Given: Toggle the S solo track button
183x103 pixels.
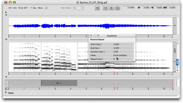Looking at the screenshot, I should pyautogui.click(x=6, y=85).
